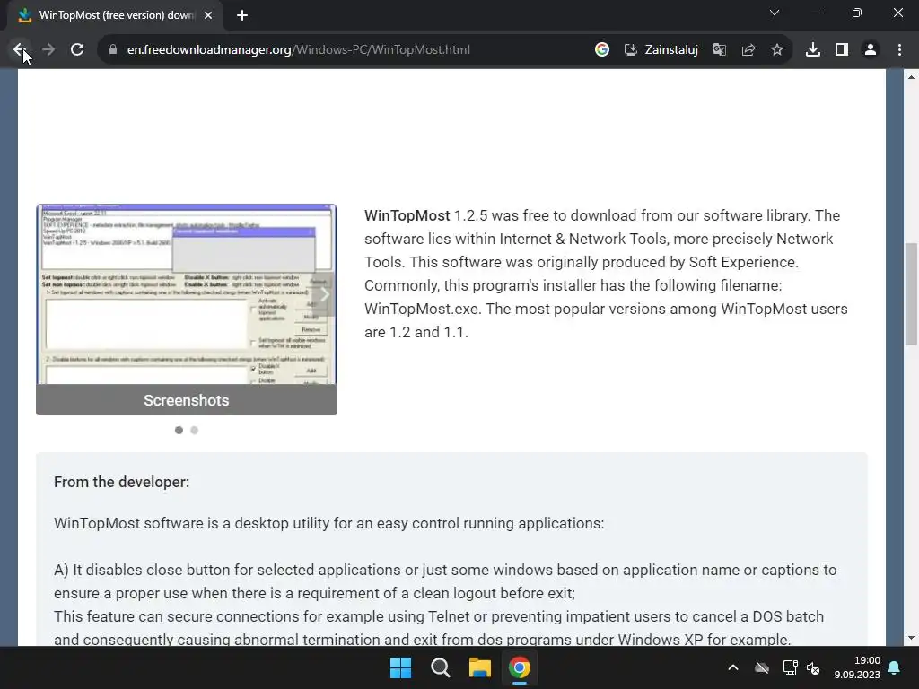Viewport: 919px width, 689px height.
Task: Go back with the browser back arrow
Action: (20, 50)
